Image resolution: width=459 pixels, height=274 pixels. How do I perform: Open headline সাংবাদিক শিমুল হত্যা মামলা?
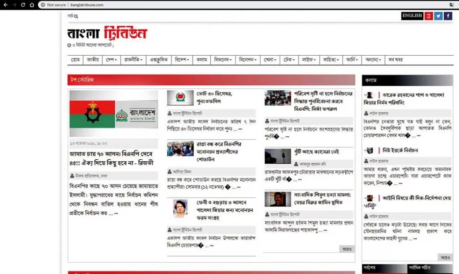point(322,198)
